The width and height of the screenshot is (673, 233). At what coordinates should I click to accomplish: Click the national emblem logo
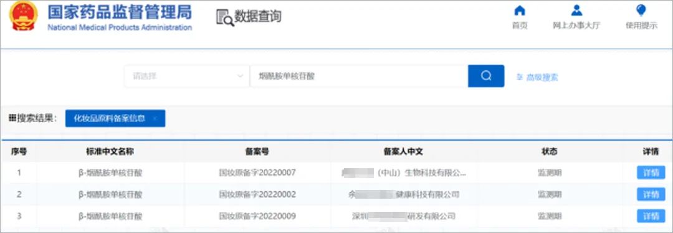pos(24,16)
